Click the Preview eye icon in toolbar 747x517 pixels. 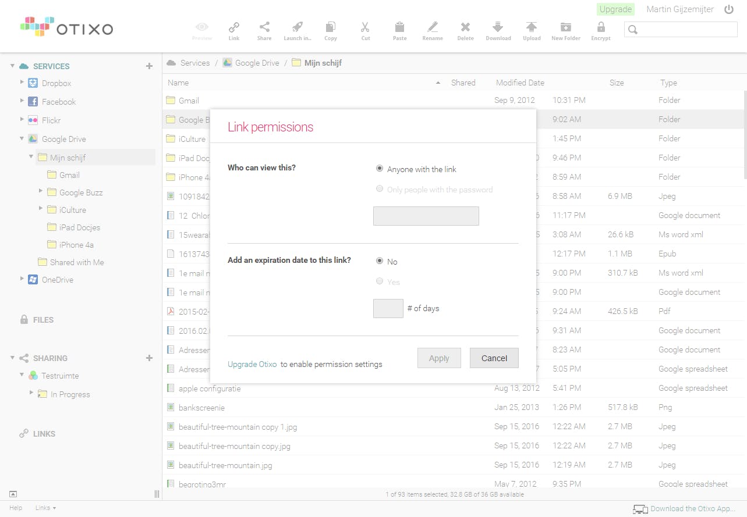[202, 27]
